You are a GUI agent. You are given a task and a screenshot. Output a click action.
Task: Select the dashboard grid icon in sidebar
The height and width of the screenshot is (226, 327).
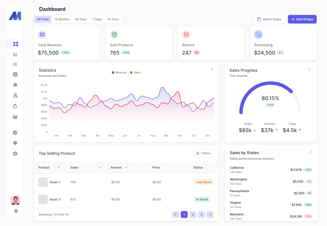16,44
